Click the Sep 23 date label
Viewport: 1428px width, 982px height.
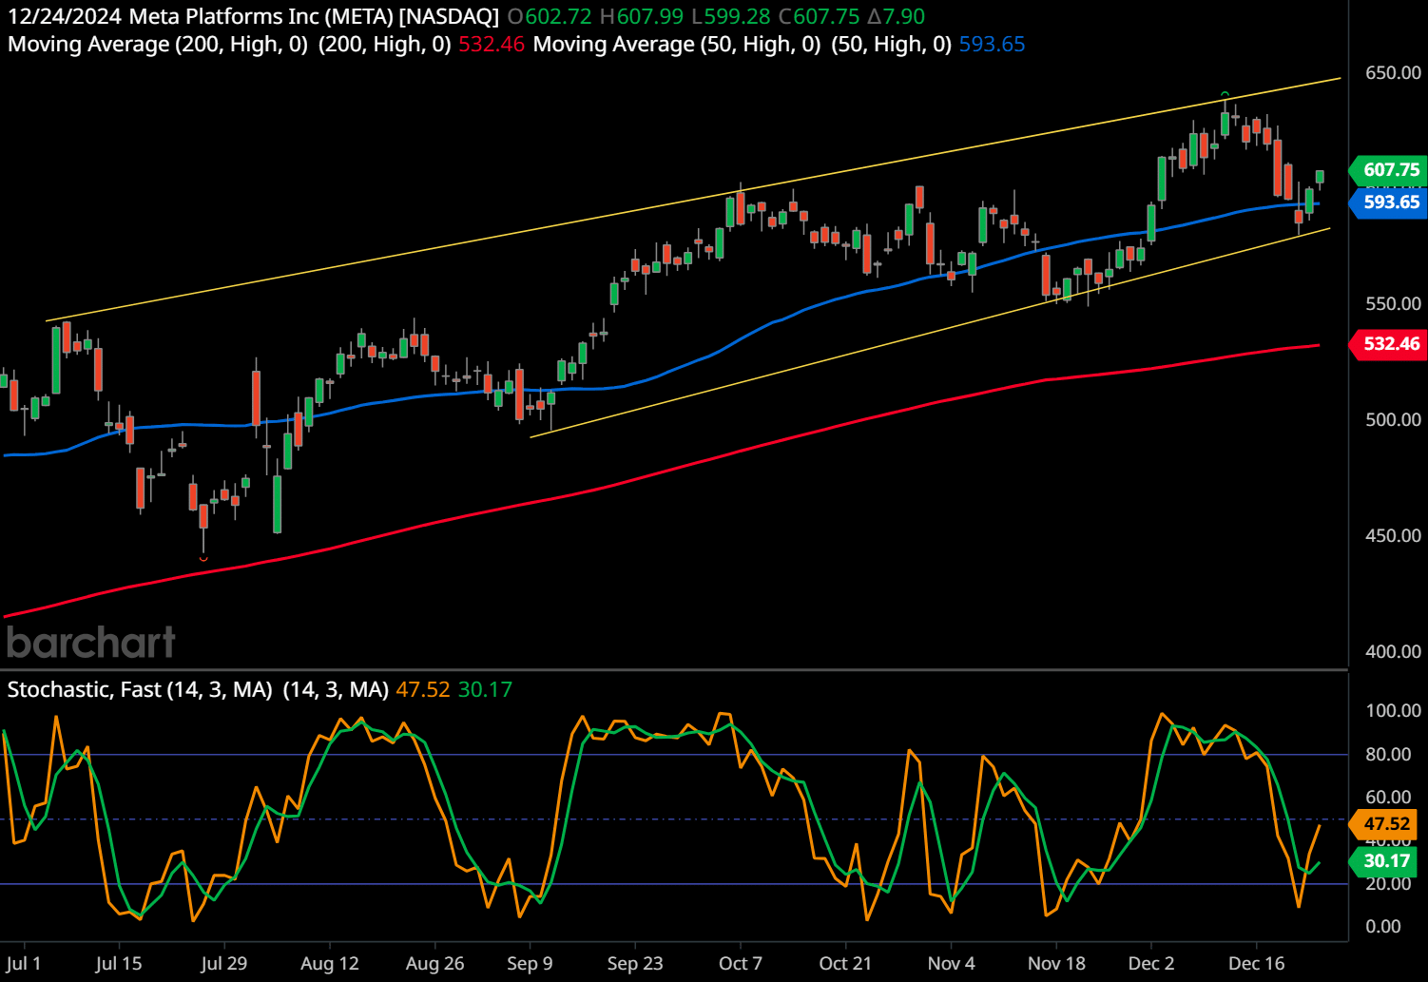click(x=635, y=964)
